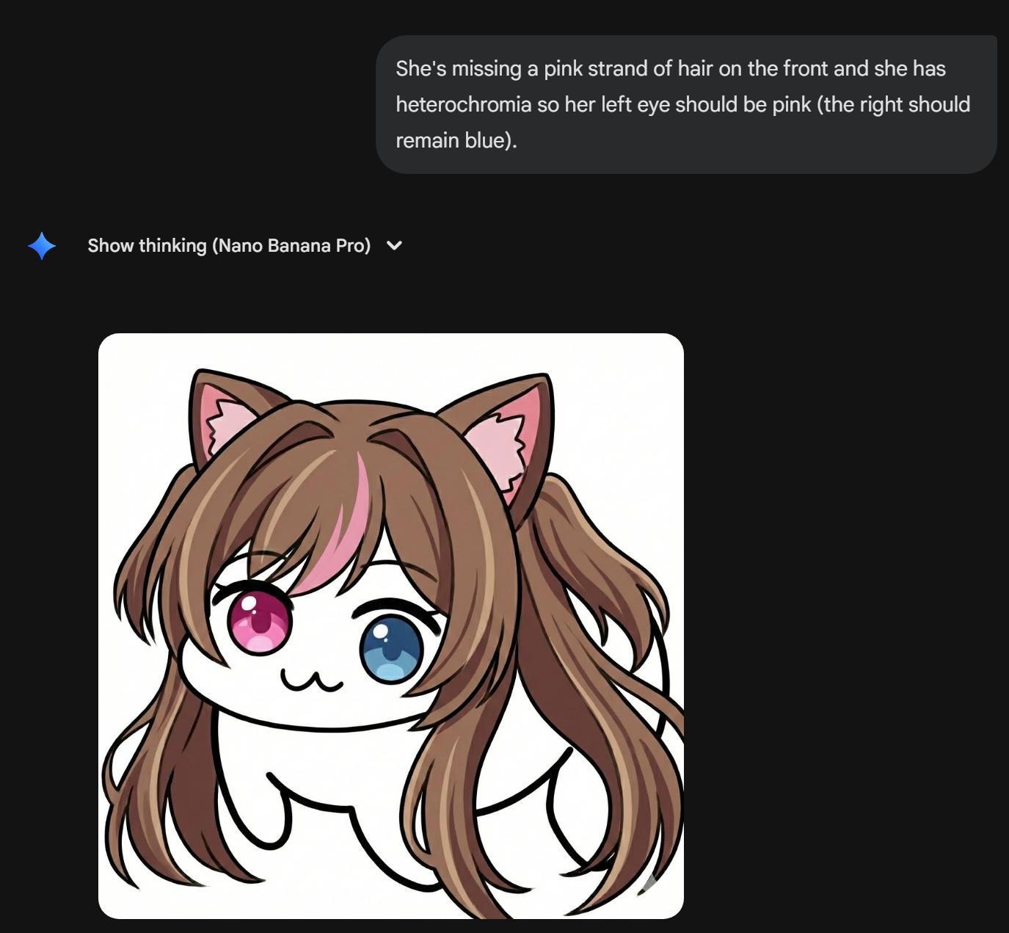This screenshot has width=1009, height=933.
Task: Click the character's pink eye
Action: [259, 622]
